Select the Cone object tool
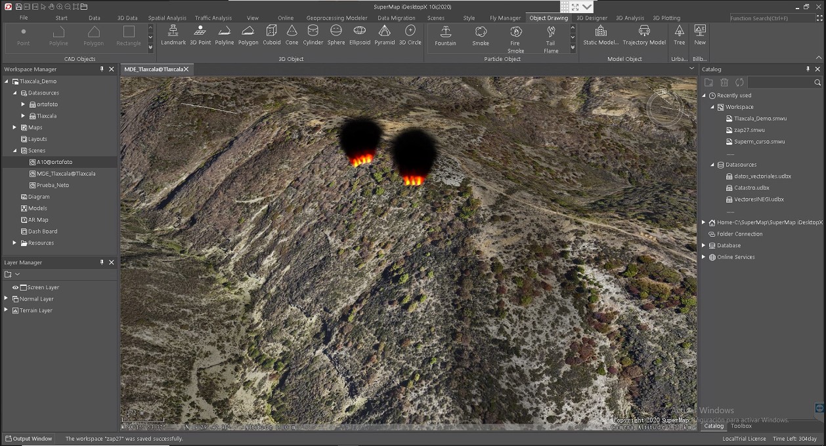This screenshot has width=826, height=446. point(292,35)
